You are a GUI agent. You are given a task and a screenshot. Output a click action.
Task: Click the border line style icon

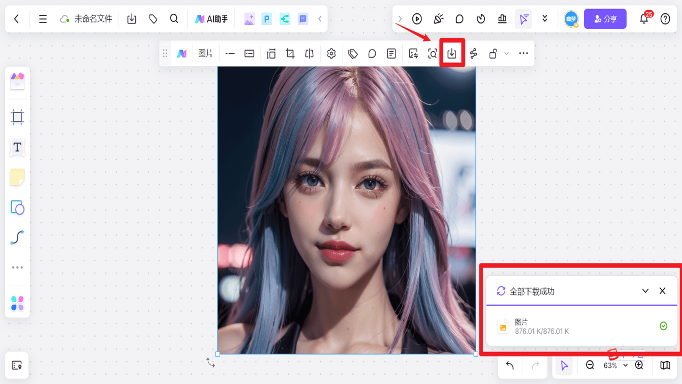coord(230,53)
